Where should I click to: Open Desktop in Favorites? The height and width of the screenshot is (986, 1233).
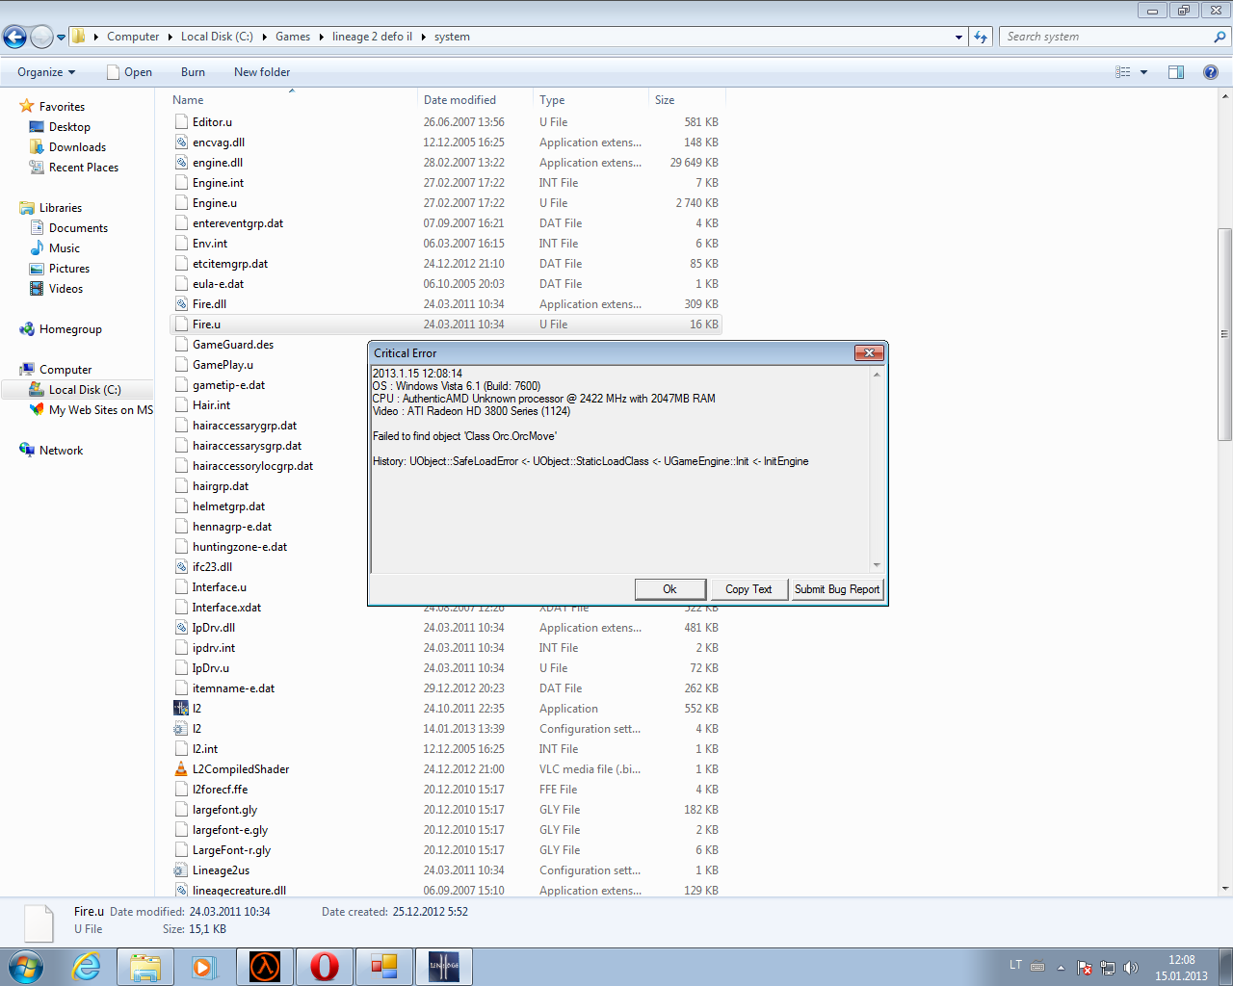click(69, 127)
